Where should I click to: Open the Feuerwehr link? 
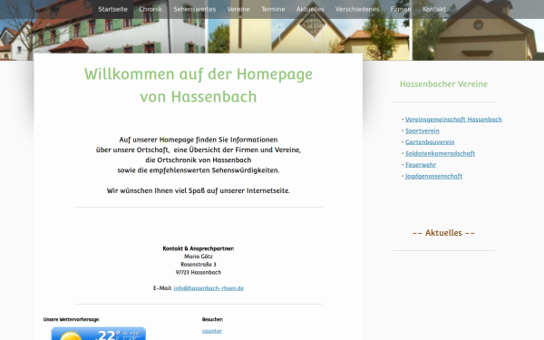tap(421, 165)
